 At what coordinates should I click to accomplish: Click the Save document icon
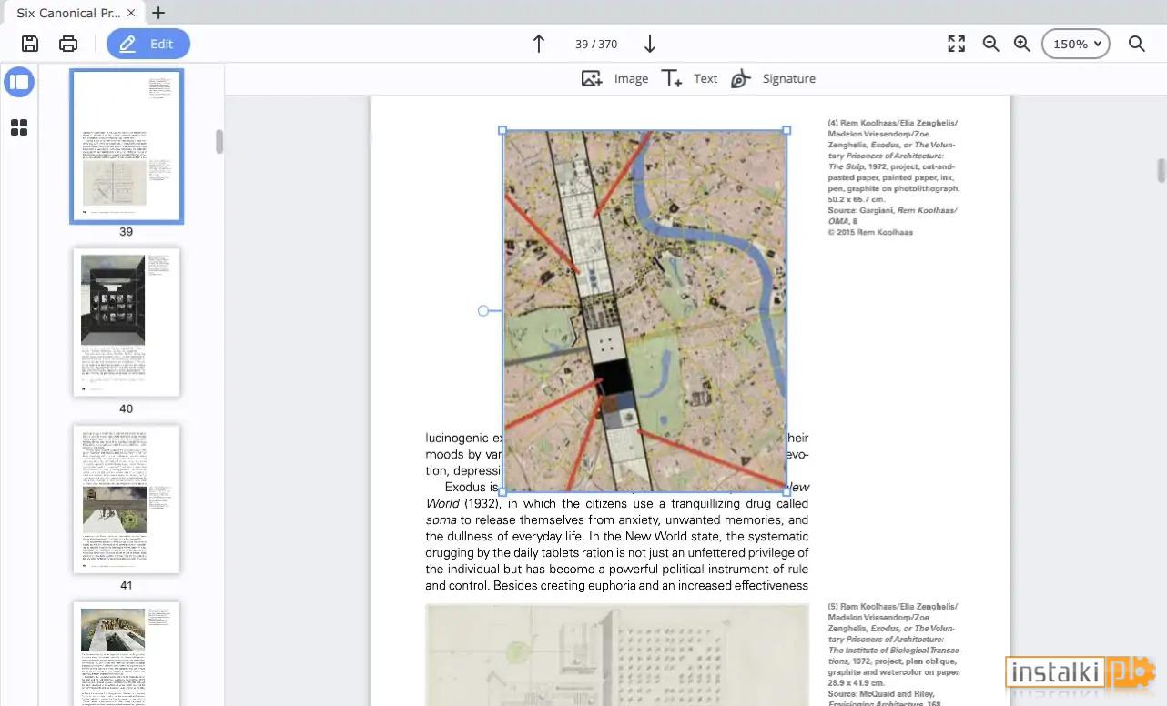(30, 44)
